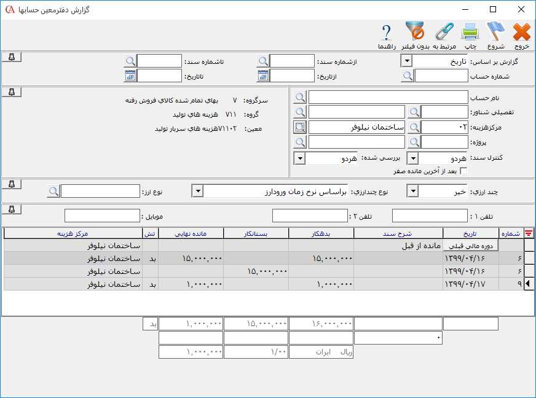Click the شروع (Start) flag icon

pos(495,32)
